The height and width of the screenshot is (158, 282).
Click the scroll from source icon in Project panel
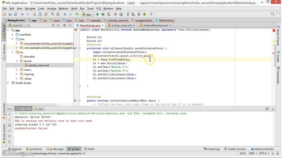53,25
